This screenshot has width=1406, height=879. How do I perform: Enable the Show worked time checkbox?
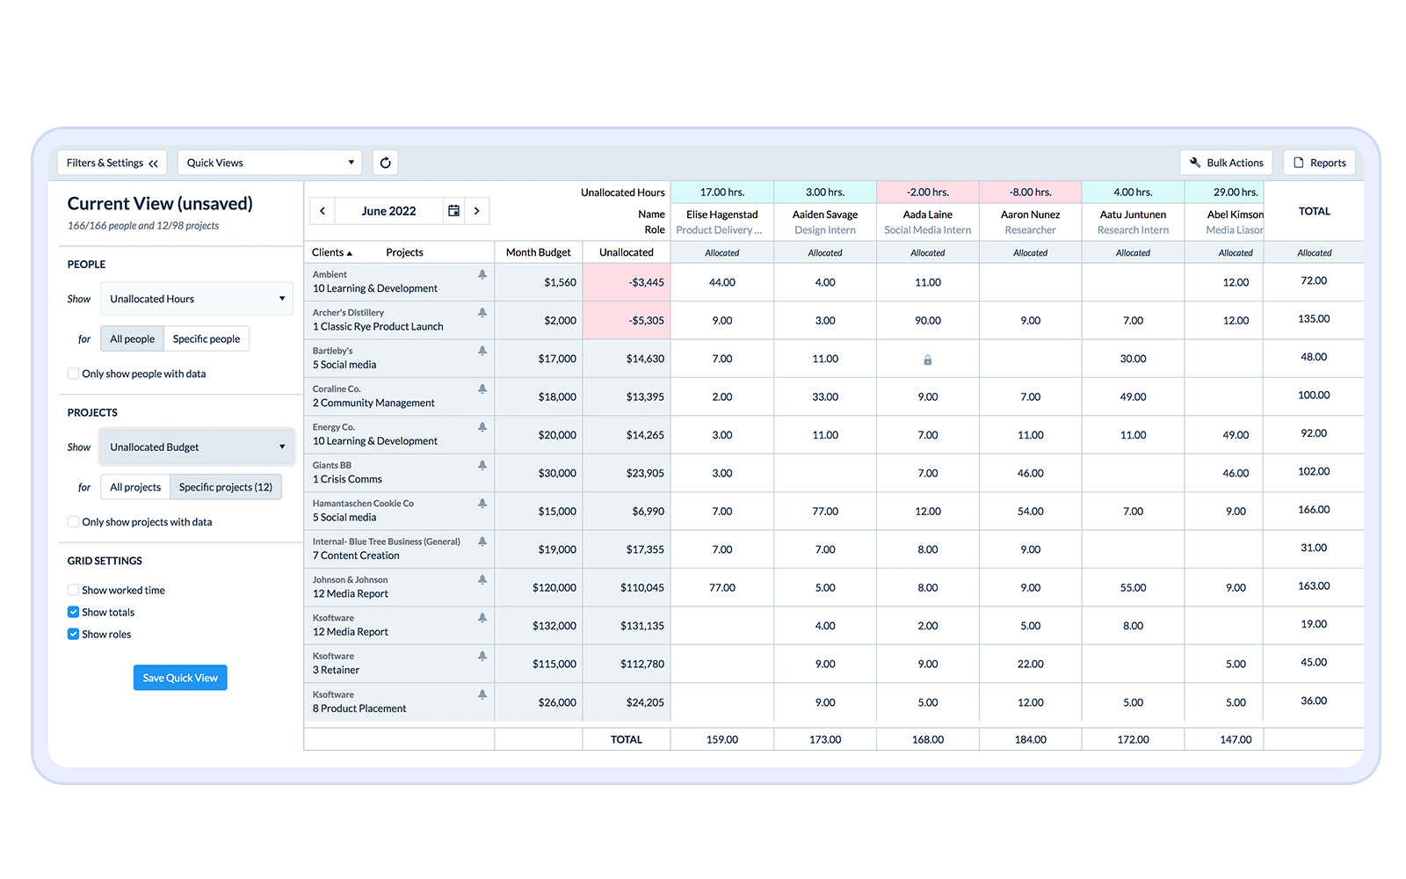tap(74, 590)
